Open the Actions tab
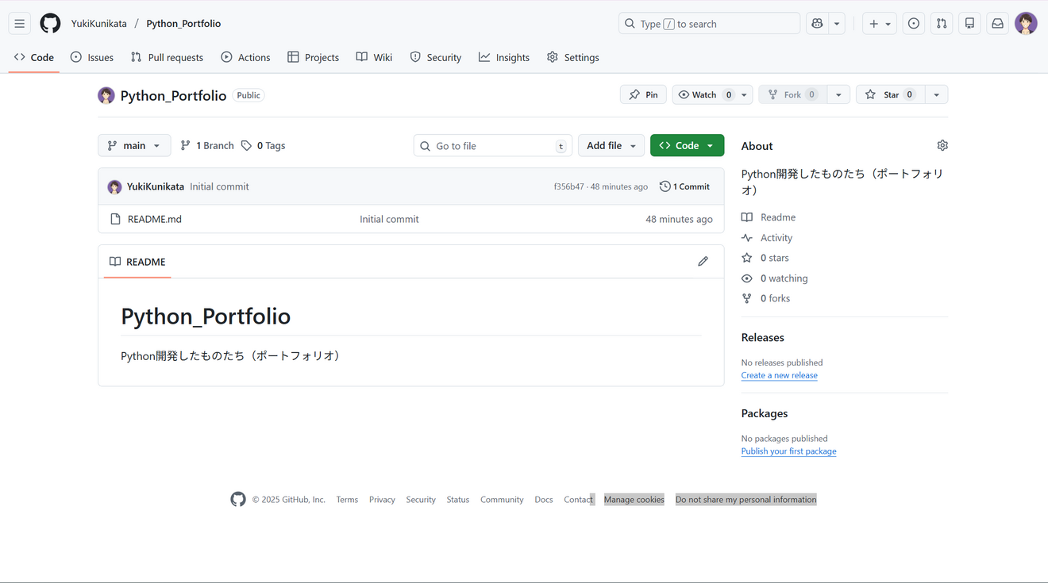1048x583 pixels. click(x=245, y=57)
